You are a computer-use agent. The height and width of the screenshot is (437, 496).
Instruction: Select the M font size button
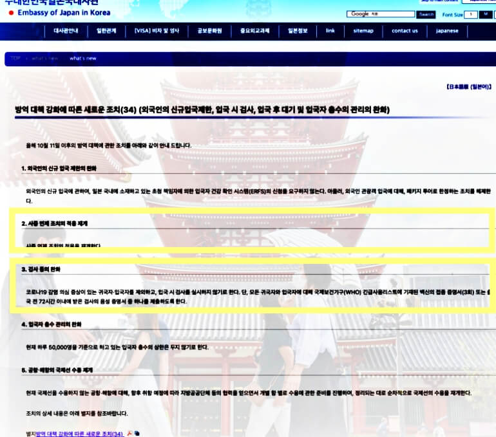pos(486,15)
